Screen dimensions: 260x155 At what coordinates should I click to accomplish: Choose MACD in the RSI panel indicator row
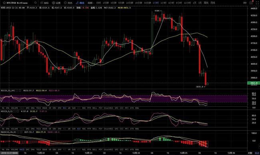tap(22, 108)
